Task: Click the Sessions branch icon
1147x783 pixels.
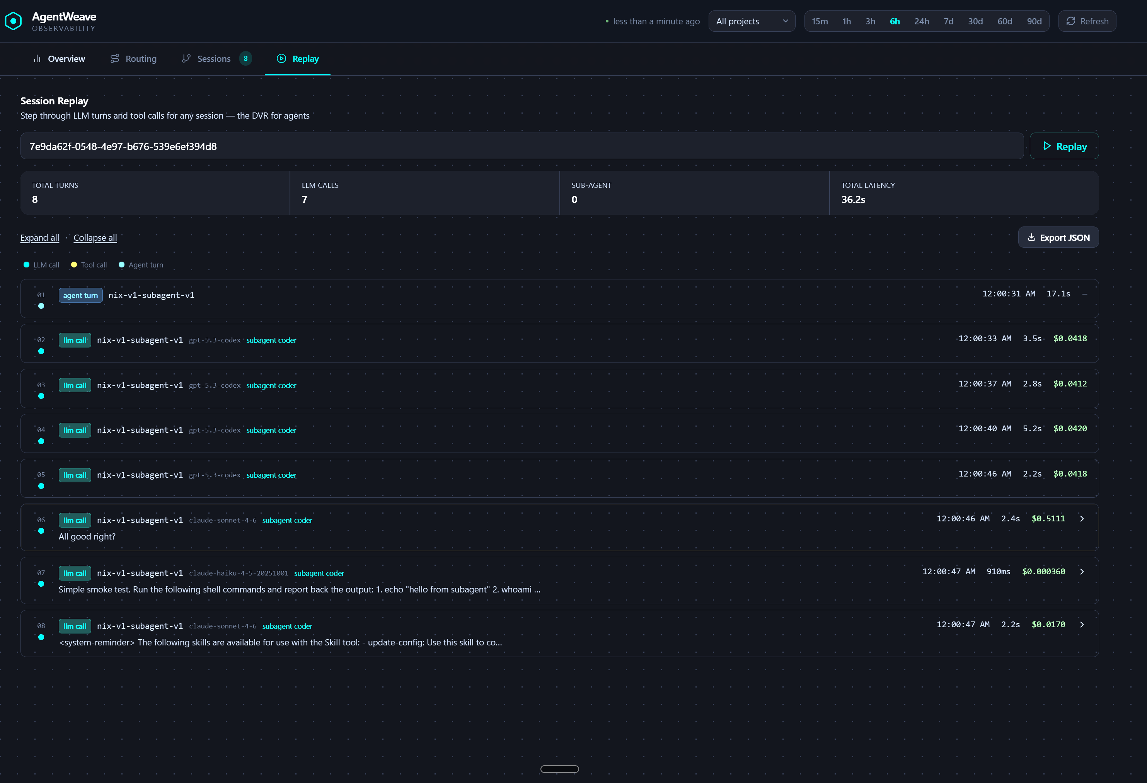Action: coord(186,59)
